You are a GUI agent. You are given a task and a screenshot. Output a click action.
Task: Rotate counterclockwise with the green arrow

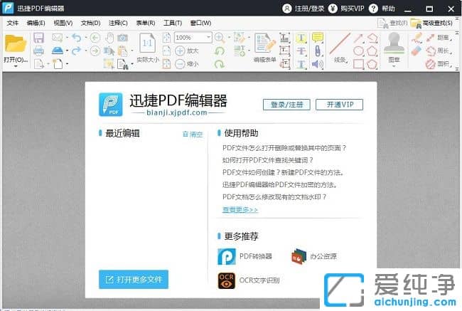[x=220, y=51]
